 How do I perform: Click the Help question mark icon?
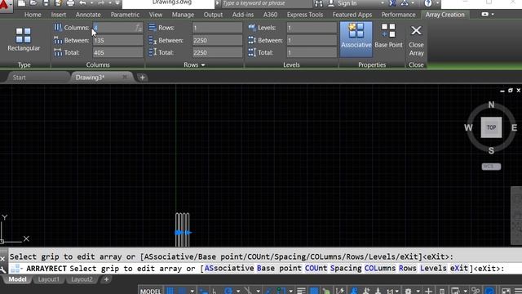tap(428, 3)
